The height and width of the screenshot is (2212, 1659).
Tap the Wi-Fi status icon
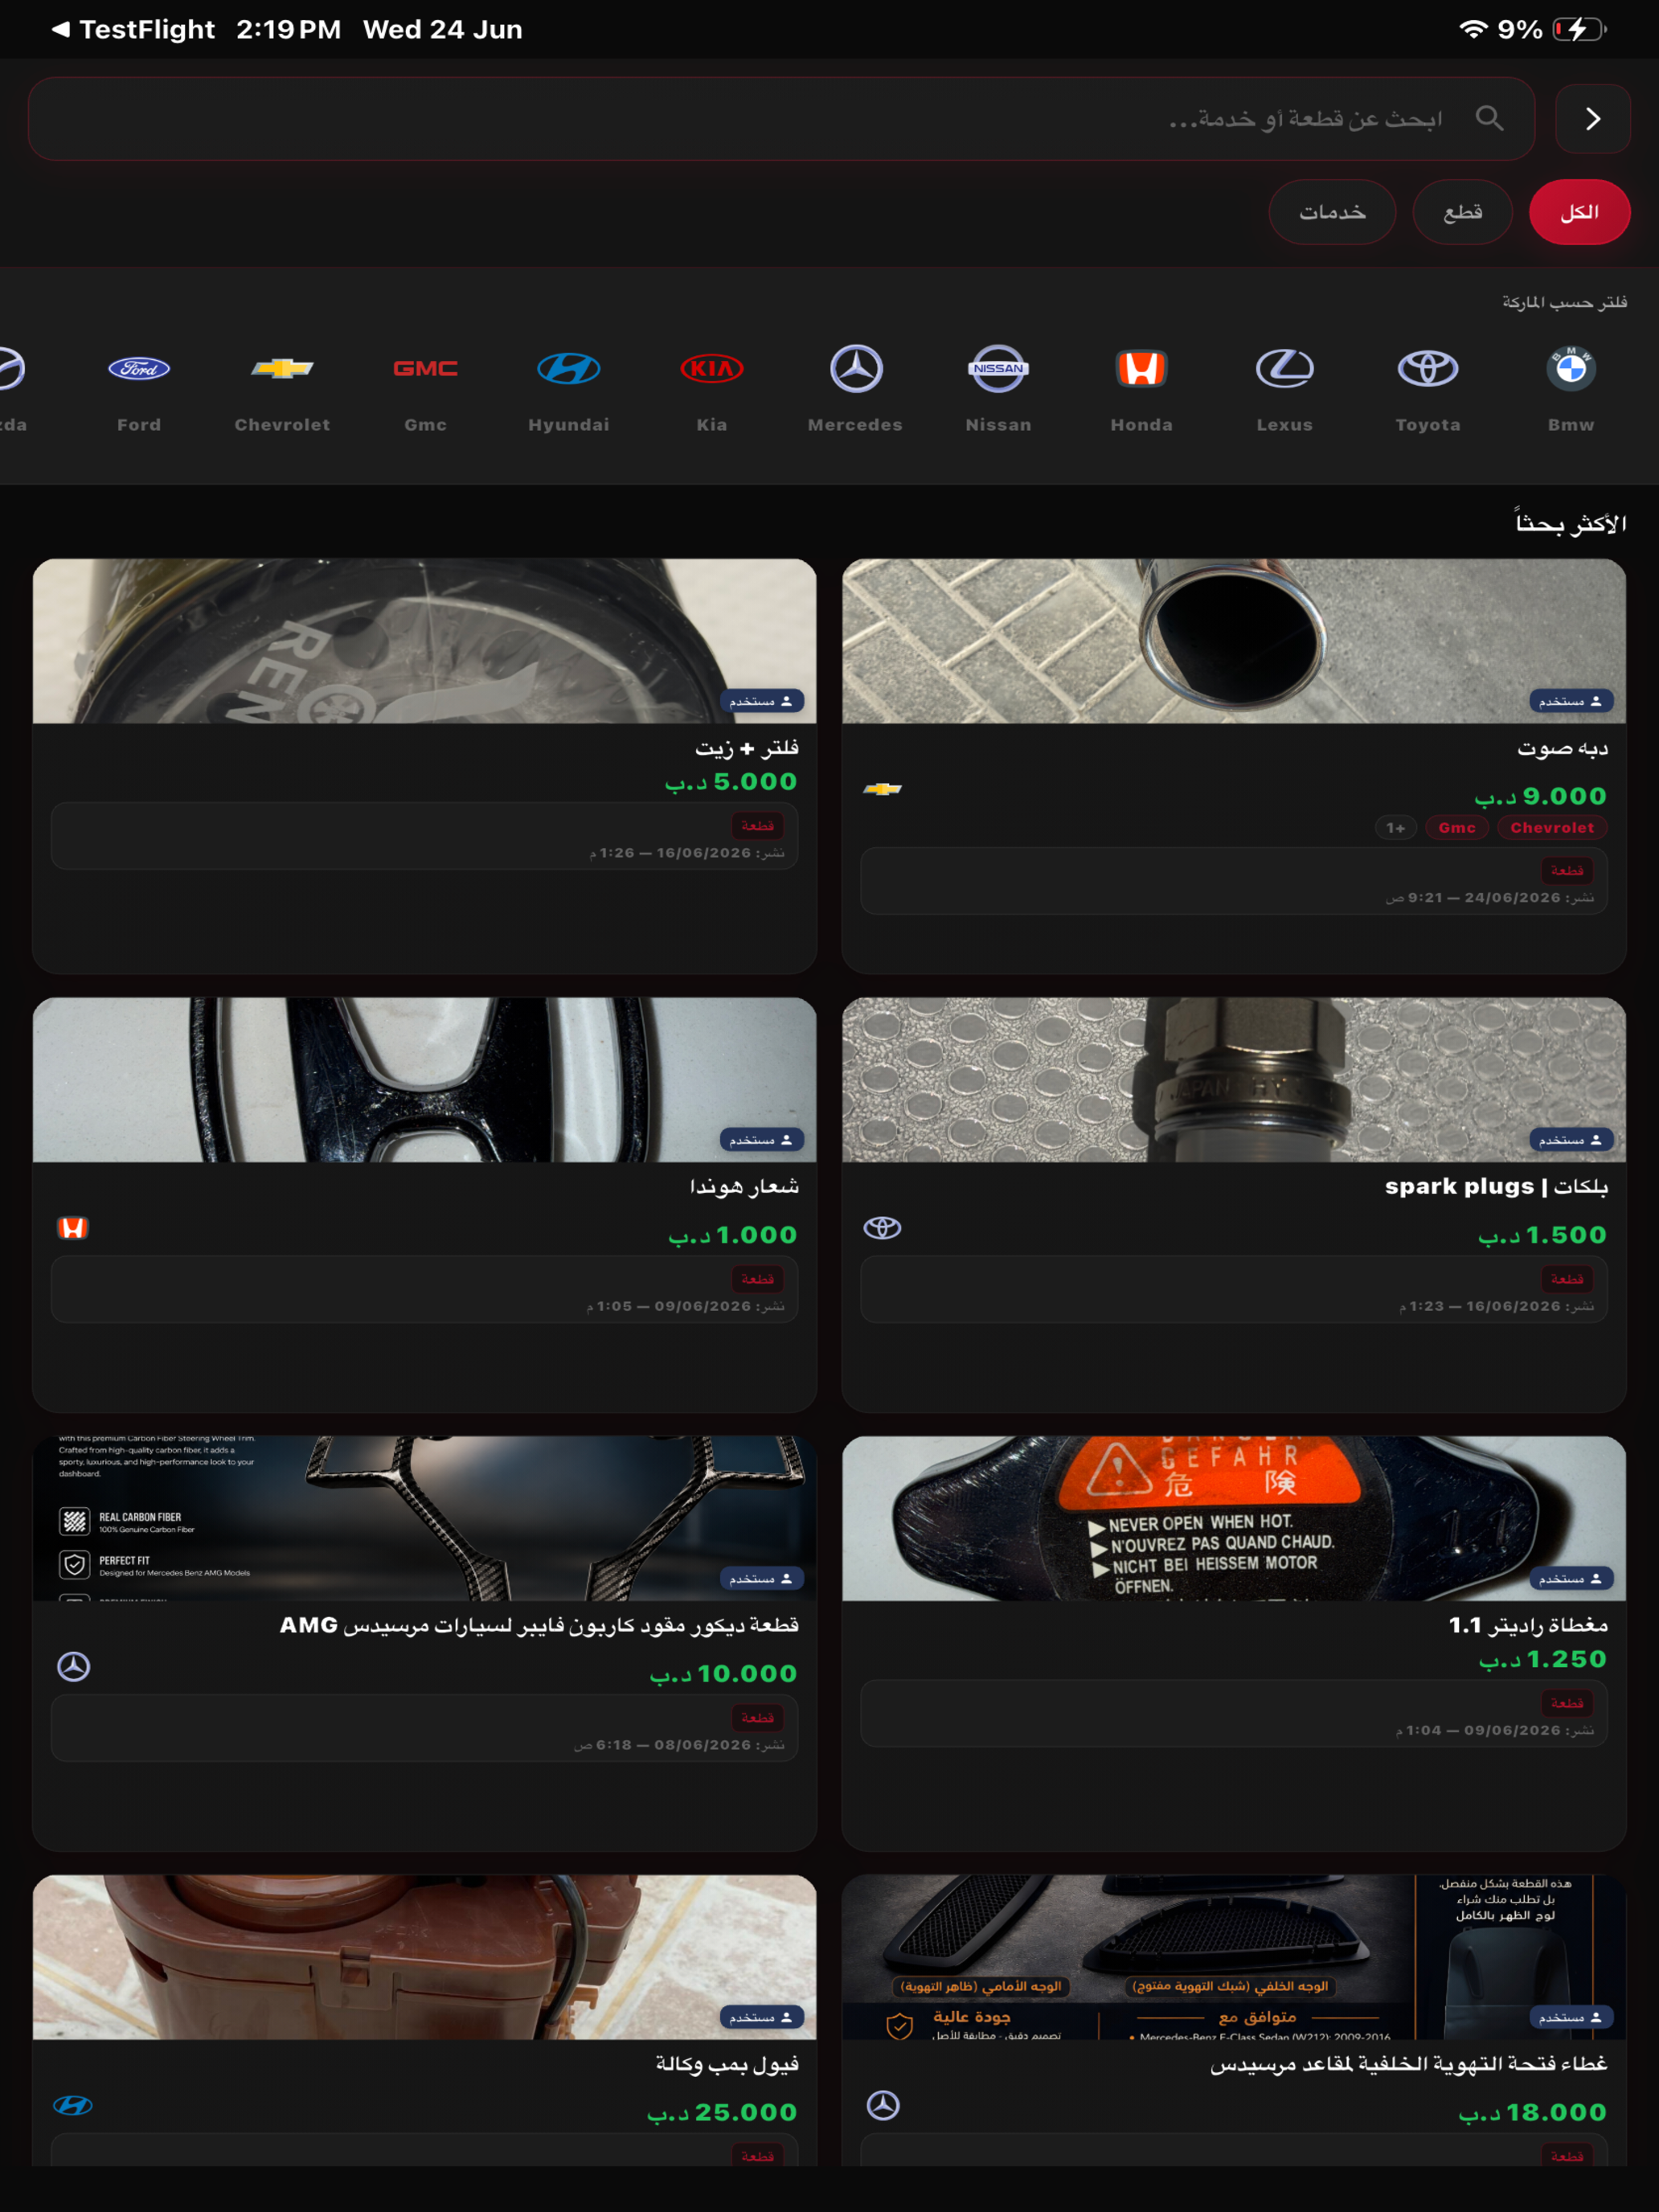(x=1472, y=29)
